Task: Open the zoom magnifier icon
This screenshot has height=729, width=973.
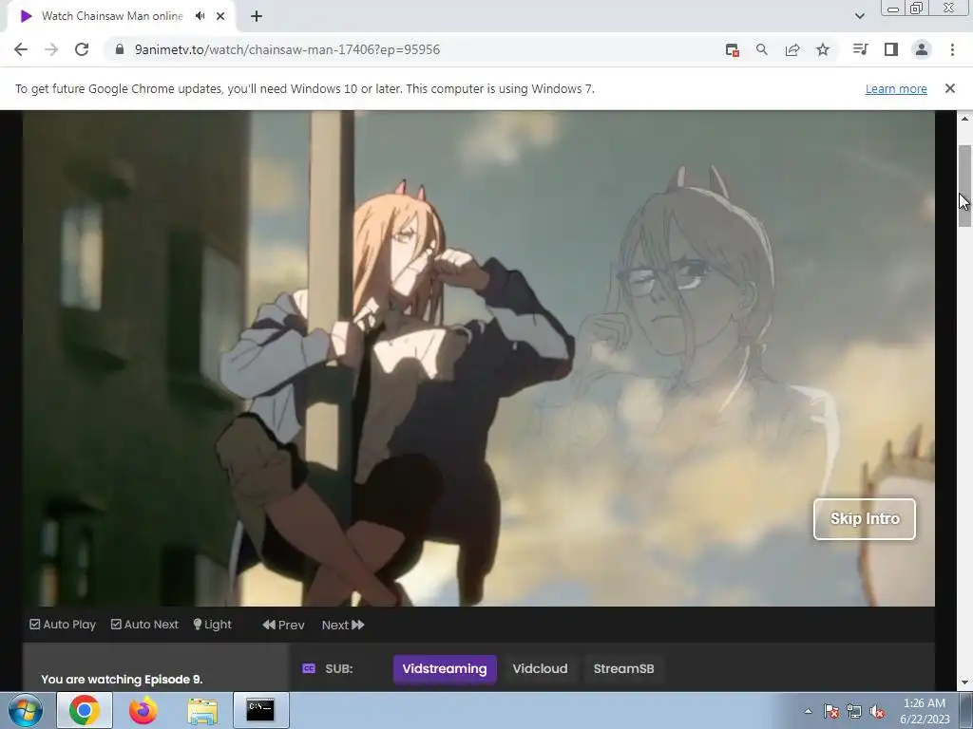Action: click(762, 49)
